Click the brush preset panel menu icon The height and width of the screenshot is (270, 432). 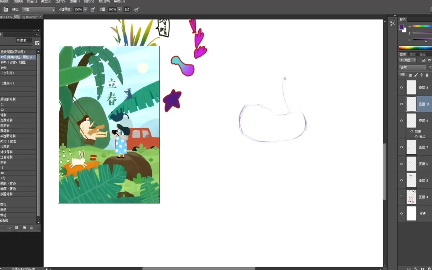38,34
